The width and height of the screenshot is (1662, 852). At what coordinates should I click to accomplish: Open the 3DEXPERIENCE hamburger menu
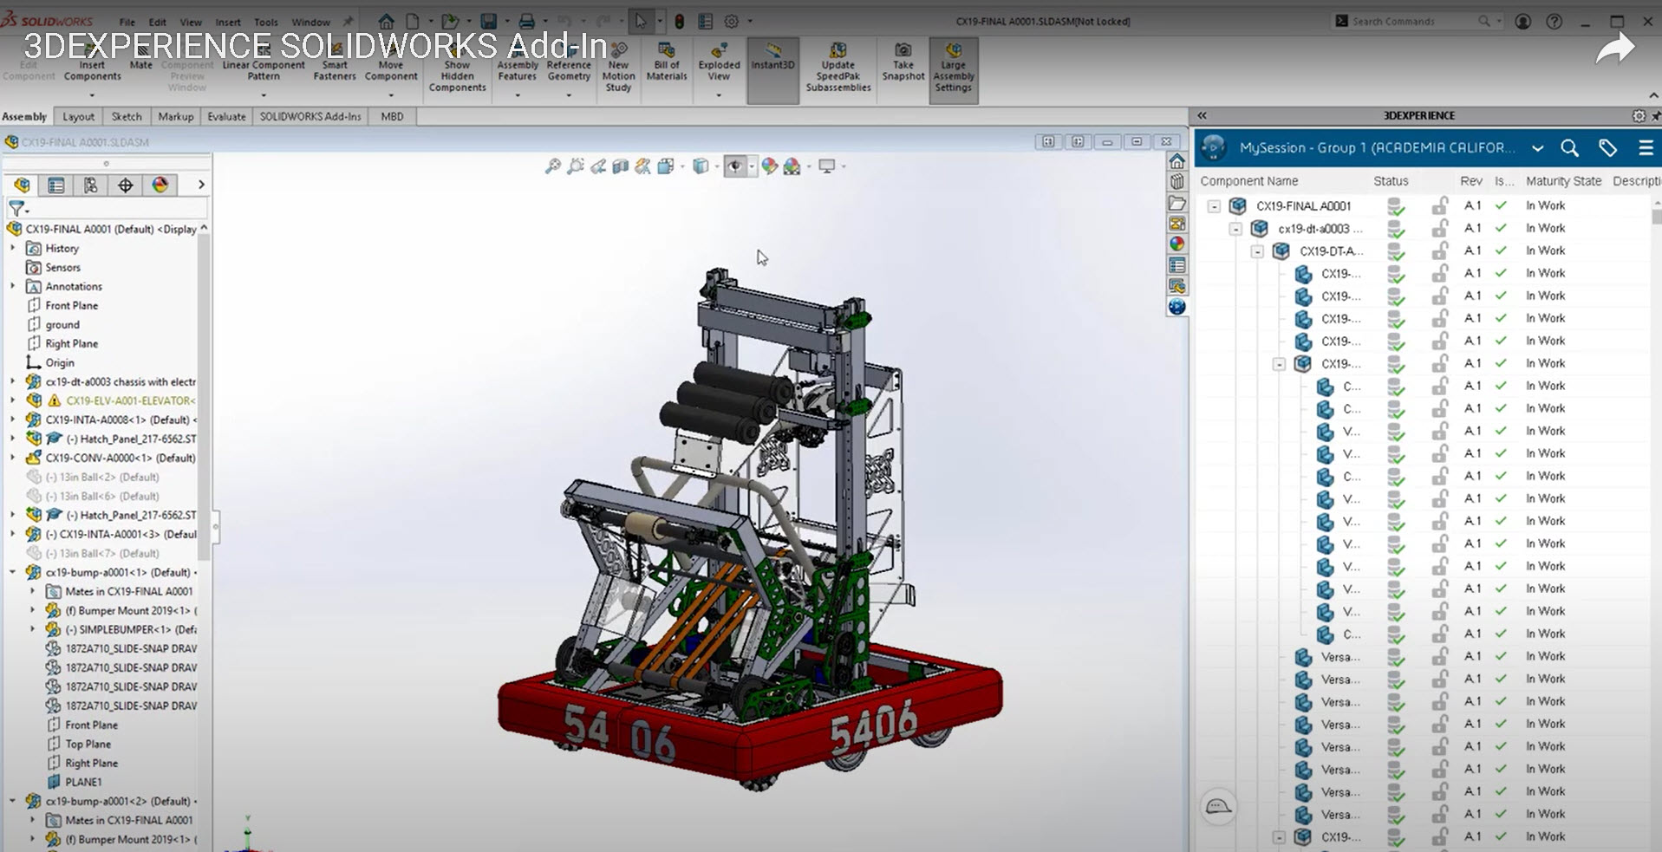1646,148
